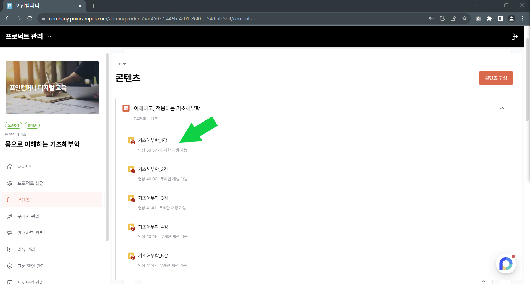Click the 해부학시리즈 category label
530x284 pixels.
point(16,135)
